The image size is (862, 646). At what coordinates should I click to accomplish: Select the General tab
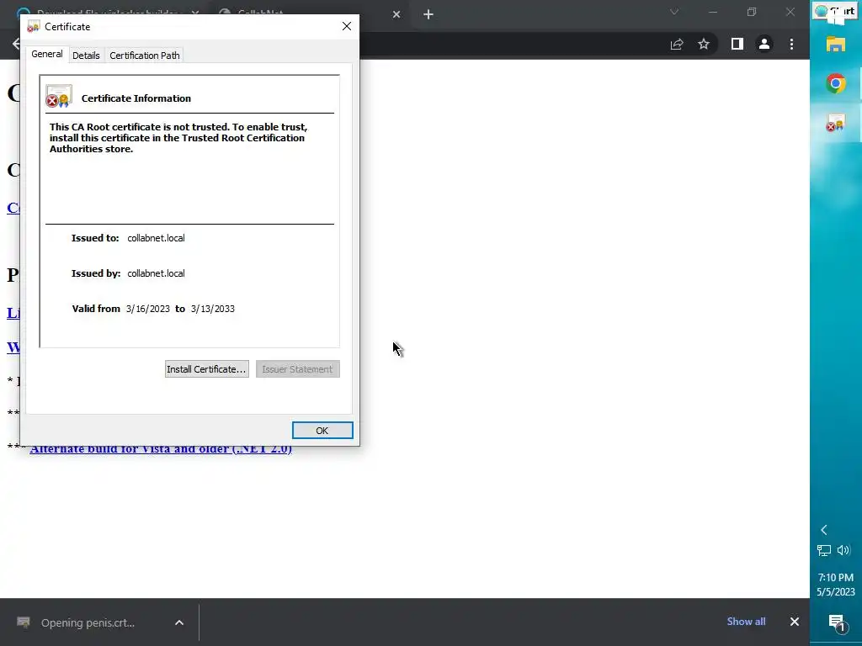click(x=47, y=54)
